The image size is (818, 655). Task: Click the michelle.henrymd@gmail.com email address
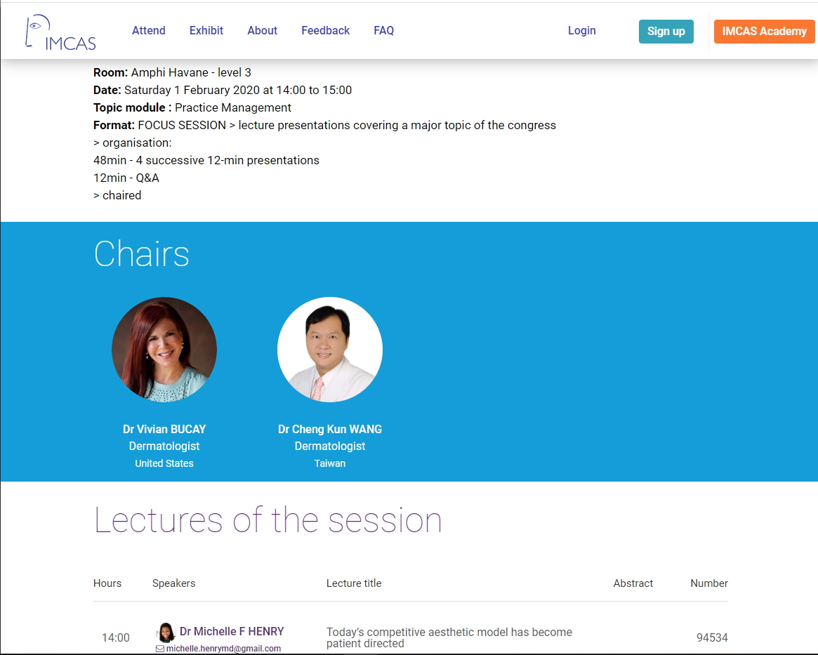223,649
